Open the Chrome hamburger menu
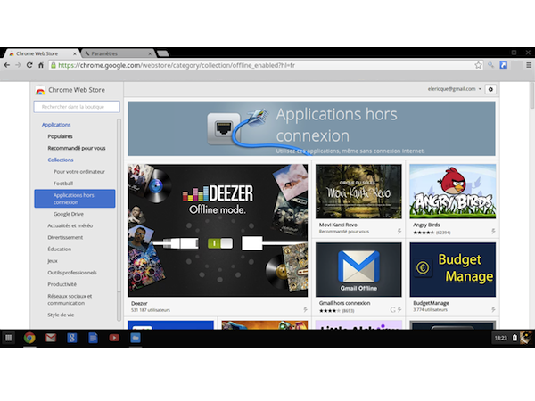This screenshot has height=401, width=535. (x=529, y=65)
